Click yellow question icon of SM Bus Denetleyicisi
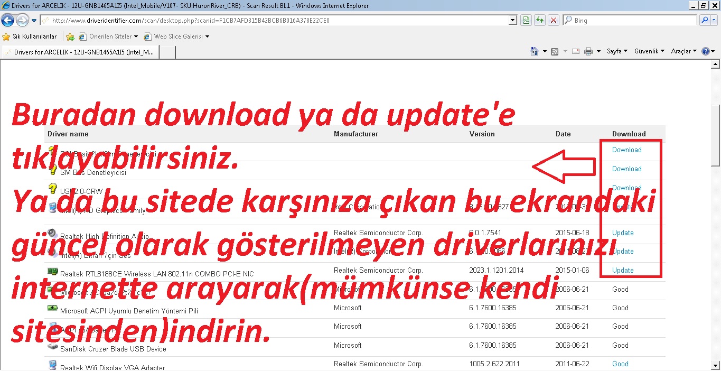721x371 pixels. click(x=52, y=170)
